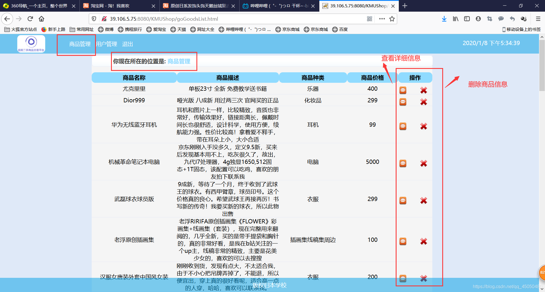Delete 华为无线蓝牙耳机 item
The image size is (545, 292).
click(424, 126)
